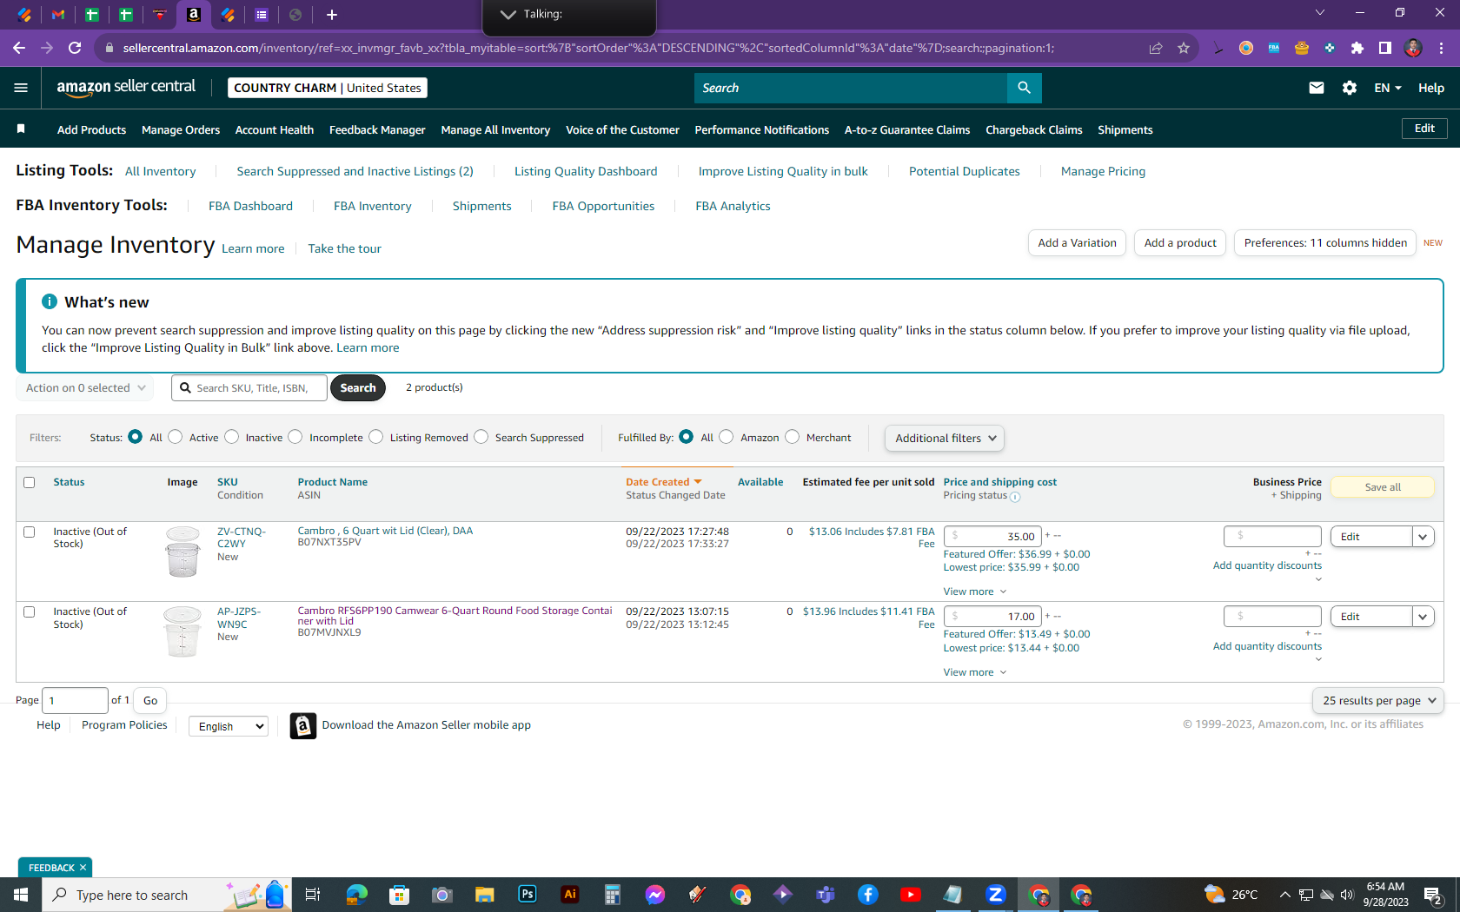
Task: Open Chrome's three-dot menu
Action: click(1441, 48)
